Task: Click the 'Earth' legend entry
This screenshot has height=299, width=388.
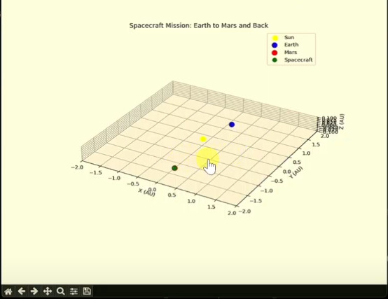Action: point(291,45)
